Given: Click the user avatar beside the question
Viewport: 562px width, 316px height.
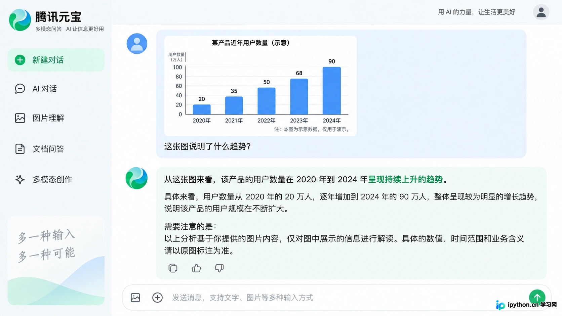Looking at the screenshot, I should 137,44.
